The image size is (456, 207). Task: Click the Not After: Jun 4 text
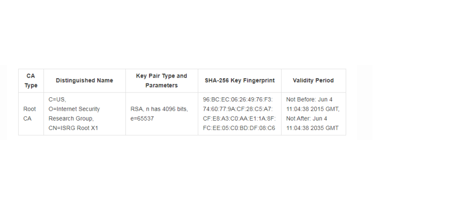tap(306, 119)
